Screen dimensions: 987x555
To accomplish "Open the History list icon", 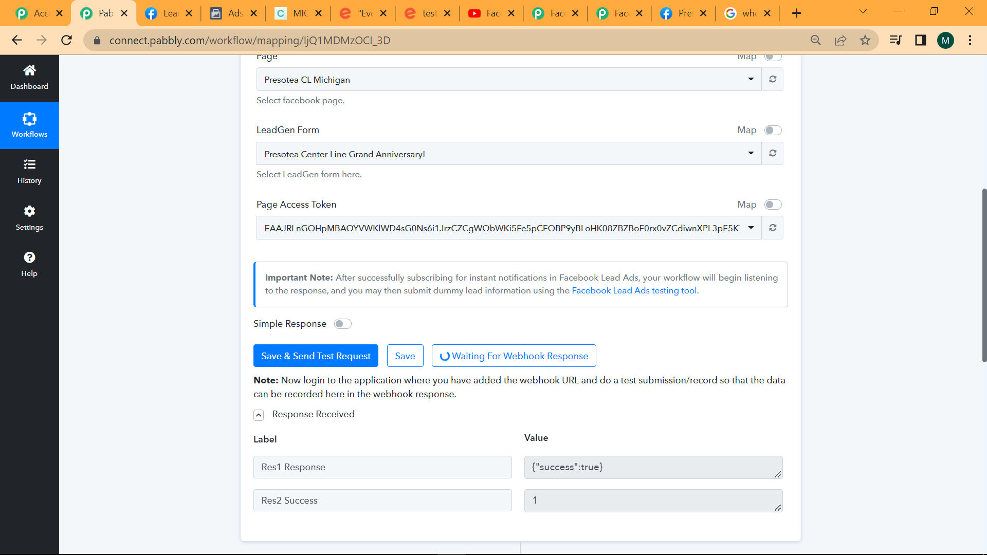I will 29,164.
